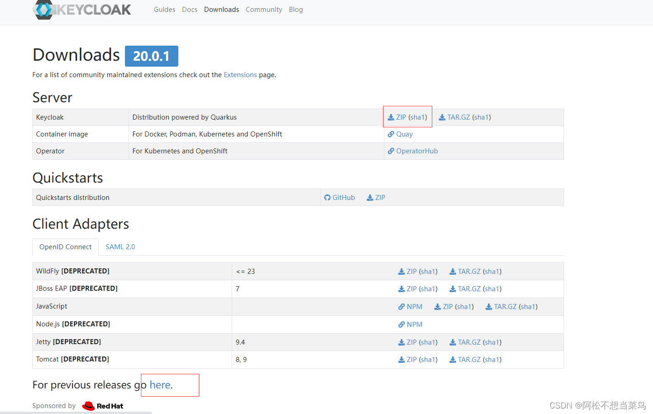Click the 20.0.1 version badge

pos(151,56)
